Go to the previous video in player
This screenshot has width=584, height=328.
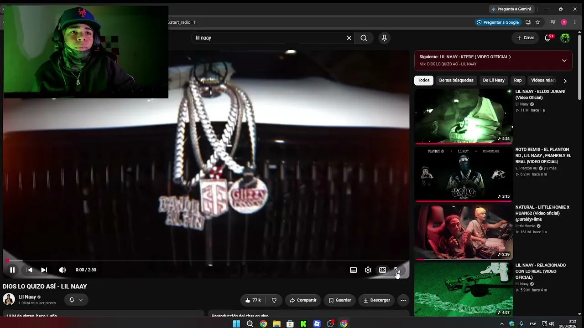point(29,270)
